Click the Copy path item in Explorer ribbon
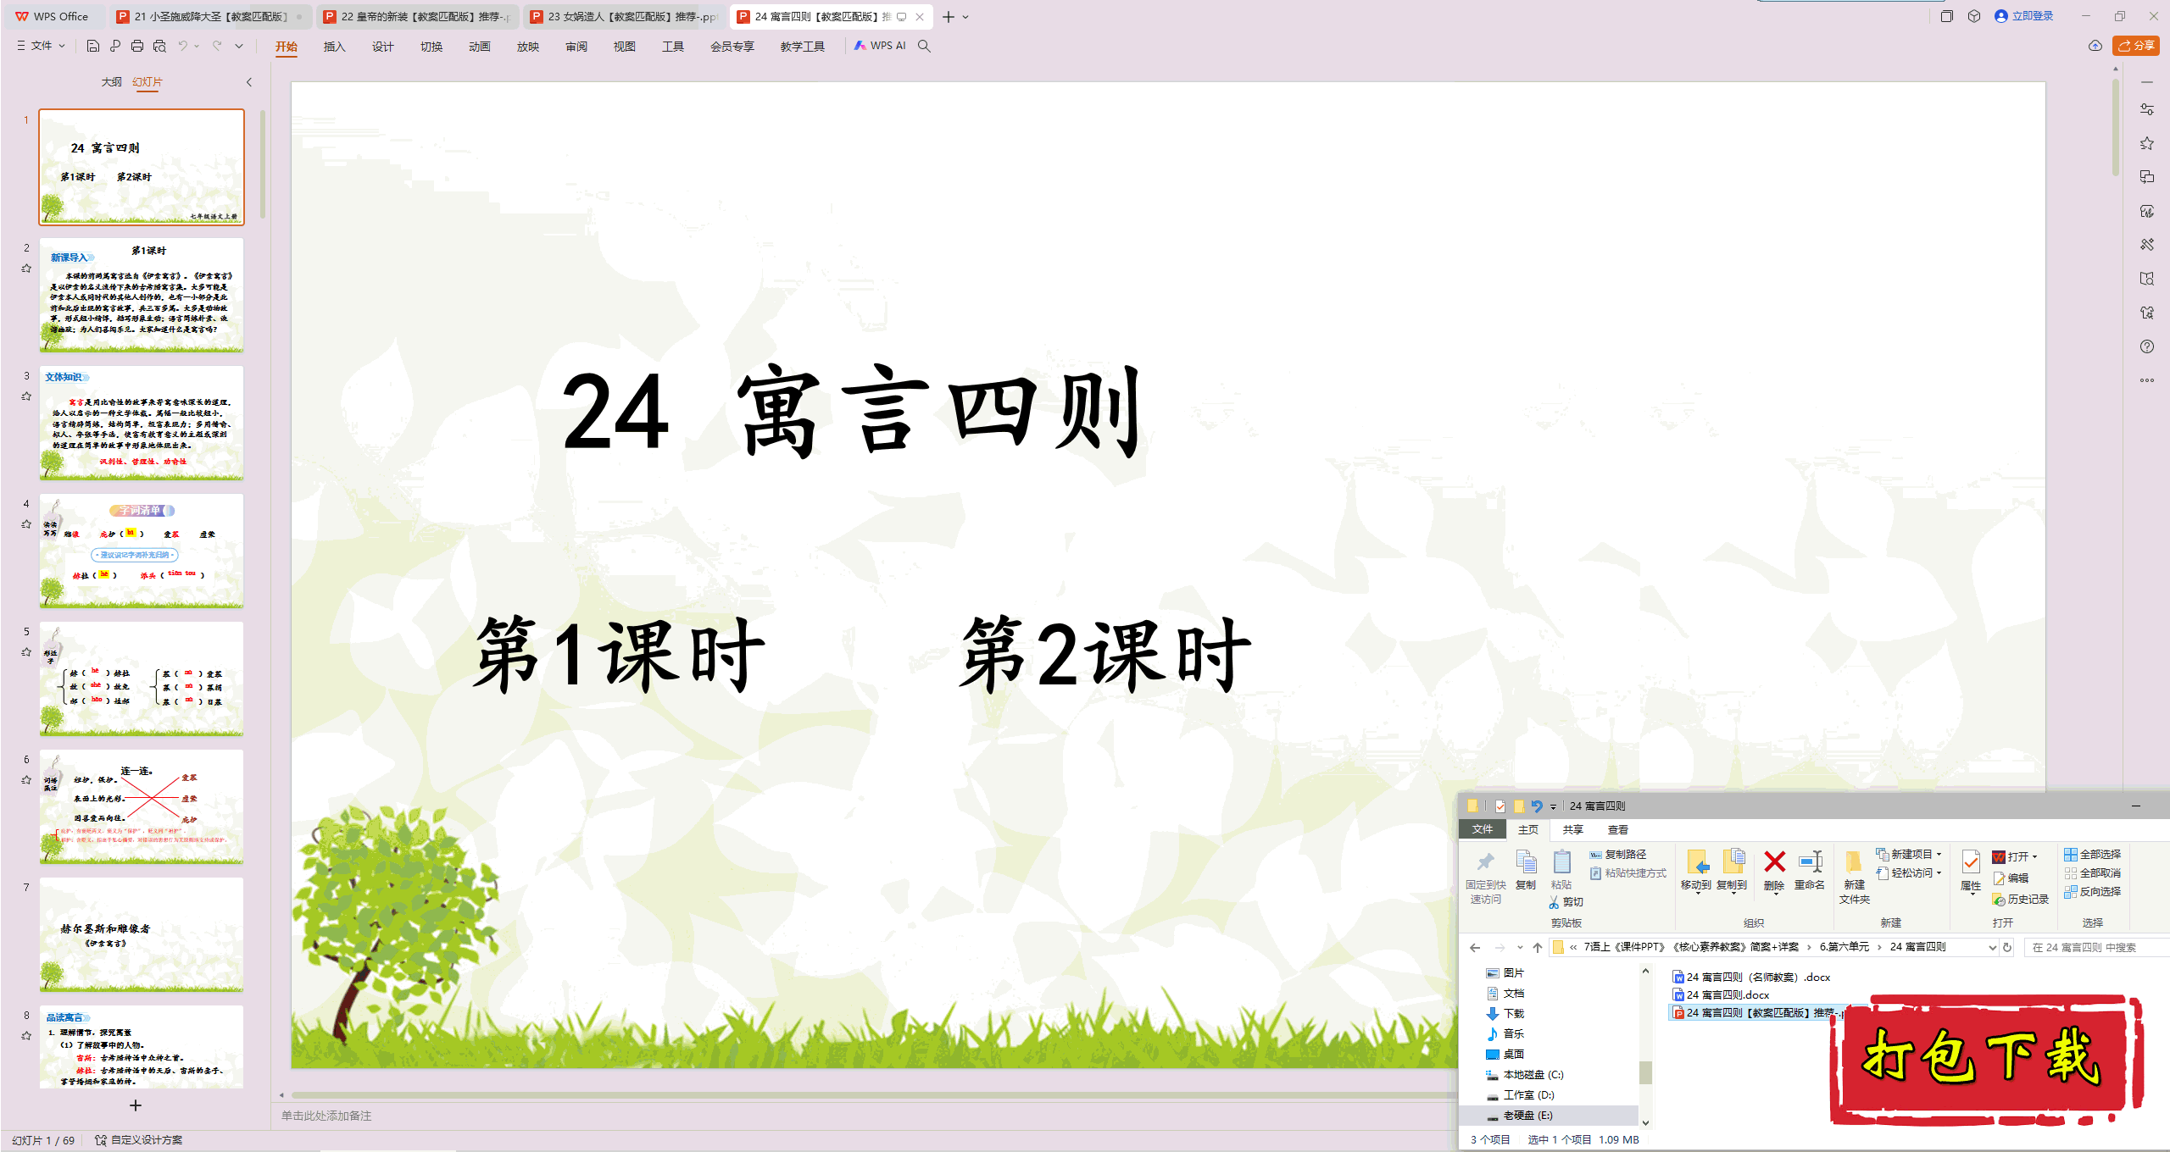The width and height of the screenshot is (2170, 1152). tap(1618, 855)
